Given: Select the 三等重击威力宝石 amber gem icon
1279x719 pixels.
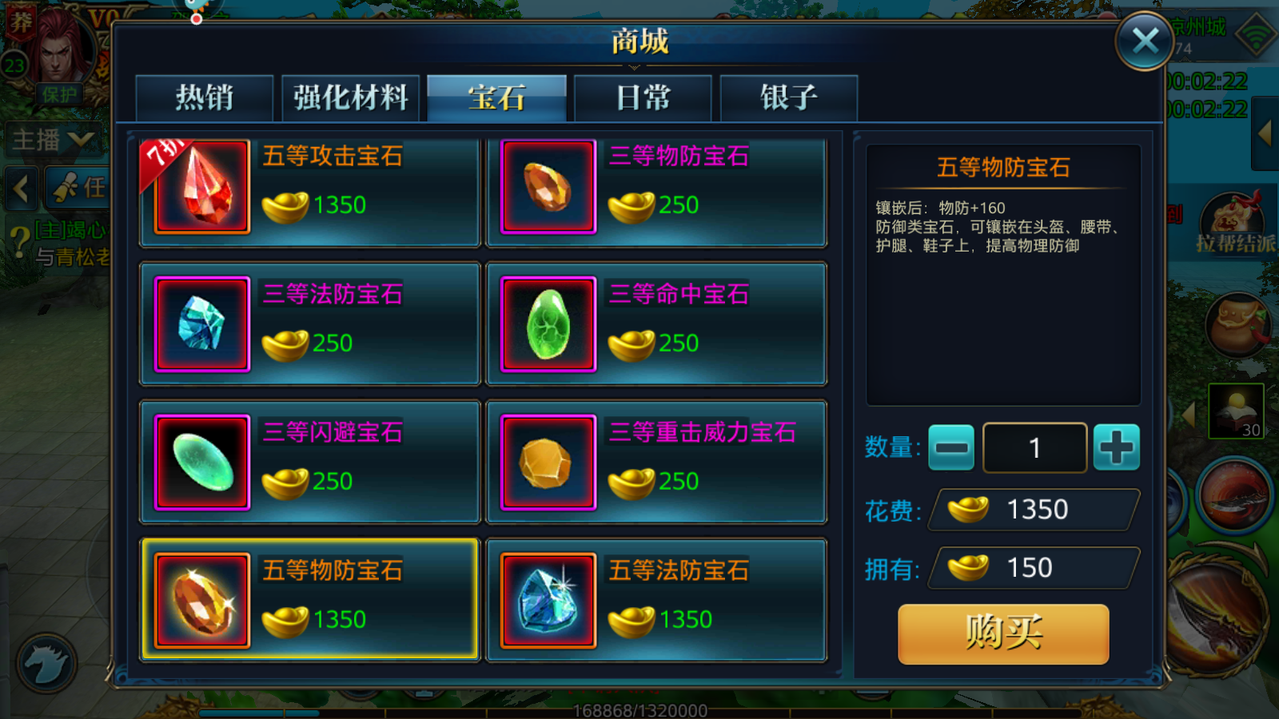Looking at the screenshot, I should coord(548,463).
